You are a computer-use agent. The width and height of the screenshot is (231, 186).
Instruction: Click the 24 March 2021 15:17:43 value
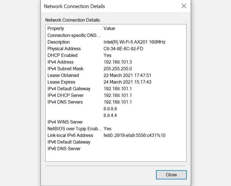[x=127, y=82]
